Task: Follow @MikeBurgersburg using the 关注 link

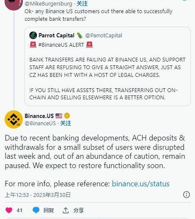Action: pyautogui.click(x=82, y=3)
